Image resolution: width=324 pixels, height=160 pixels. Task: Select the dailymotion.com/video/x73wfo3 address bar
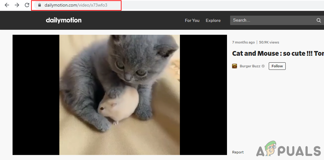click(x=76, y=5)
